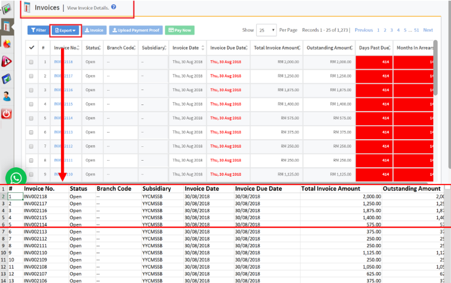Click the red power logout icon
Viewport: 451px width, 283px height.
click(7, 114)
